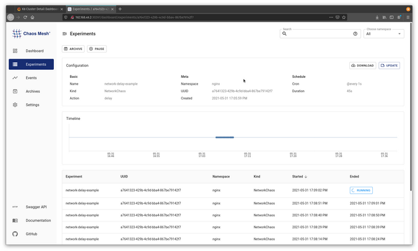
Task: Click the search magnifier icon
Action: point(284,34)
